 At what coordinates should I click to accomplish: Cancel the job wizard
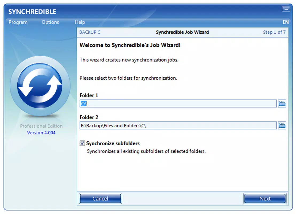[x=100, y=198]
